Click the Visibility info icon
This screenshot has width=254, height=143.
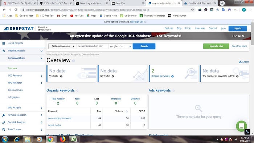(61, 76)
